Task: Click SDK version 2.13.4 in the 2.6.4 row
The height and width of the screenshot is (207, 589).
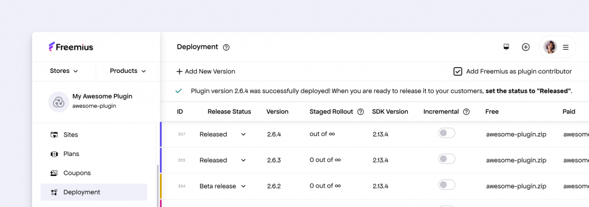Action: tap(381, 134)
